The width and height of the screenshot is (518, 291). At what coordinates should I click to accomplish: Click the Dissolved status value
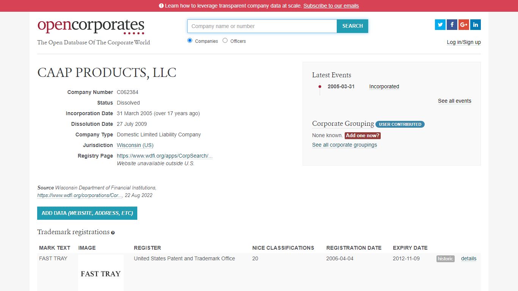point(128,103)
